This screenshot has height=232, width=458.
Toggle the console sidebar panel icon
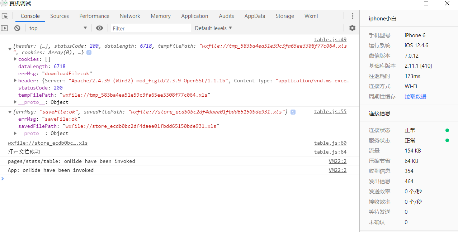4,28
